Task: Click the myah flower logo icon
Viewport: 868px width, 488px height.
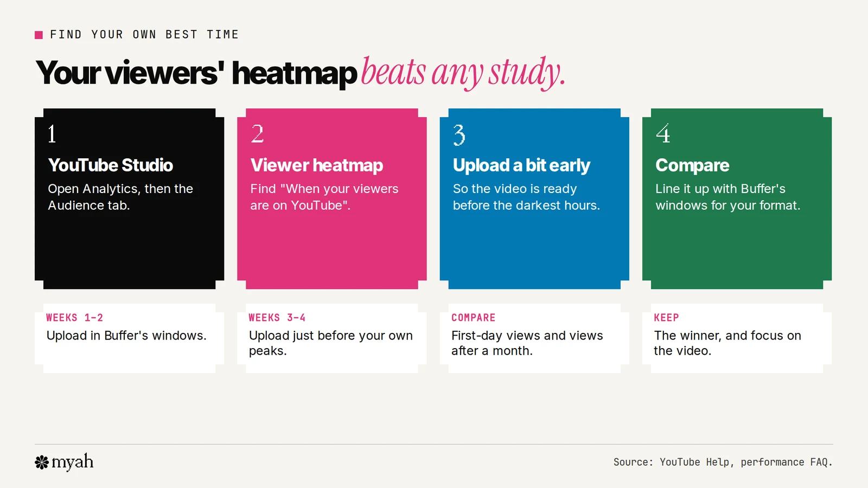Action: (42, 463)
